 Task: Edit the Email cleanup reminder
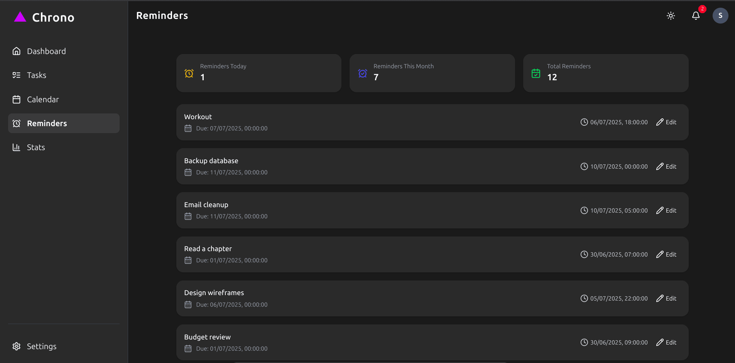pyautogui.click(x=666, y=211)
